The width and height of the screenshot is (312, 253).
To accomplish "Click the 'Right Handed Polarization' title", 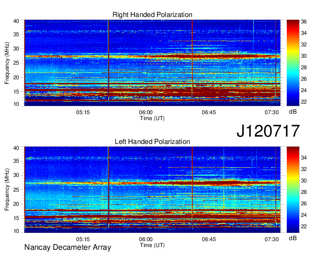I will click(x=152, y=15).
